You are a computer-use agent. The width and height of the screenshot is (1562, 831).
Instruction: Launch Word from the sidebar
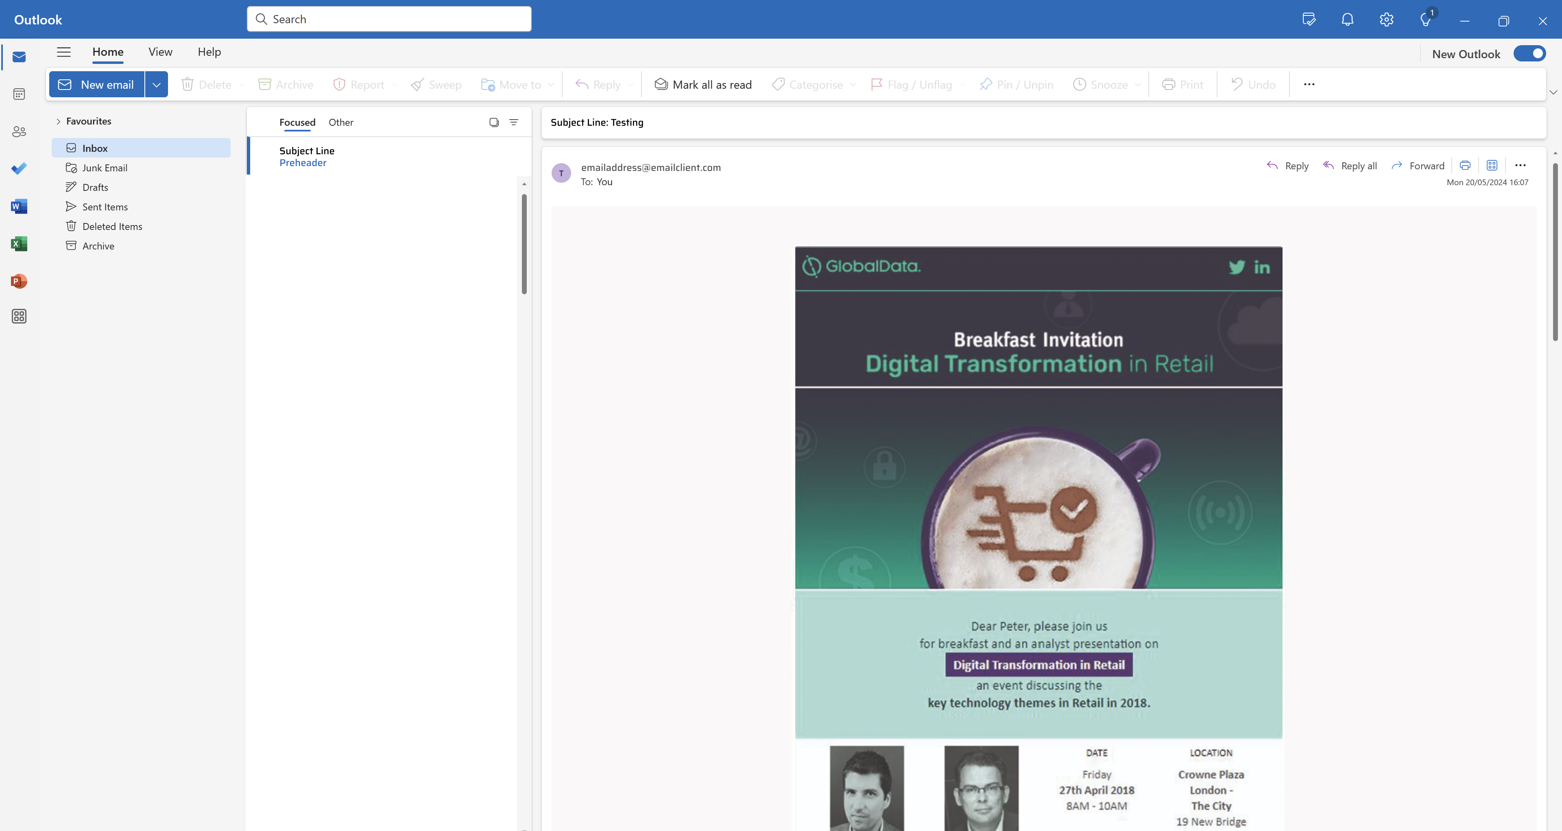click(19, 207)
